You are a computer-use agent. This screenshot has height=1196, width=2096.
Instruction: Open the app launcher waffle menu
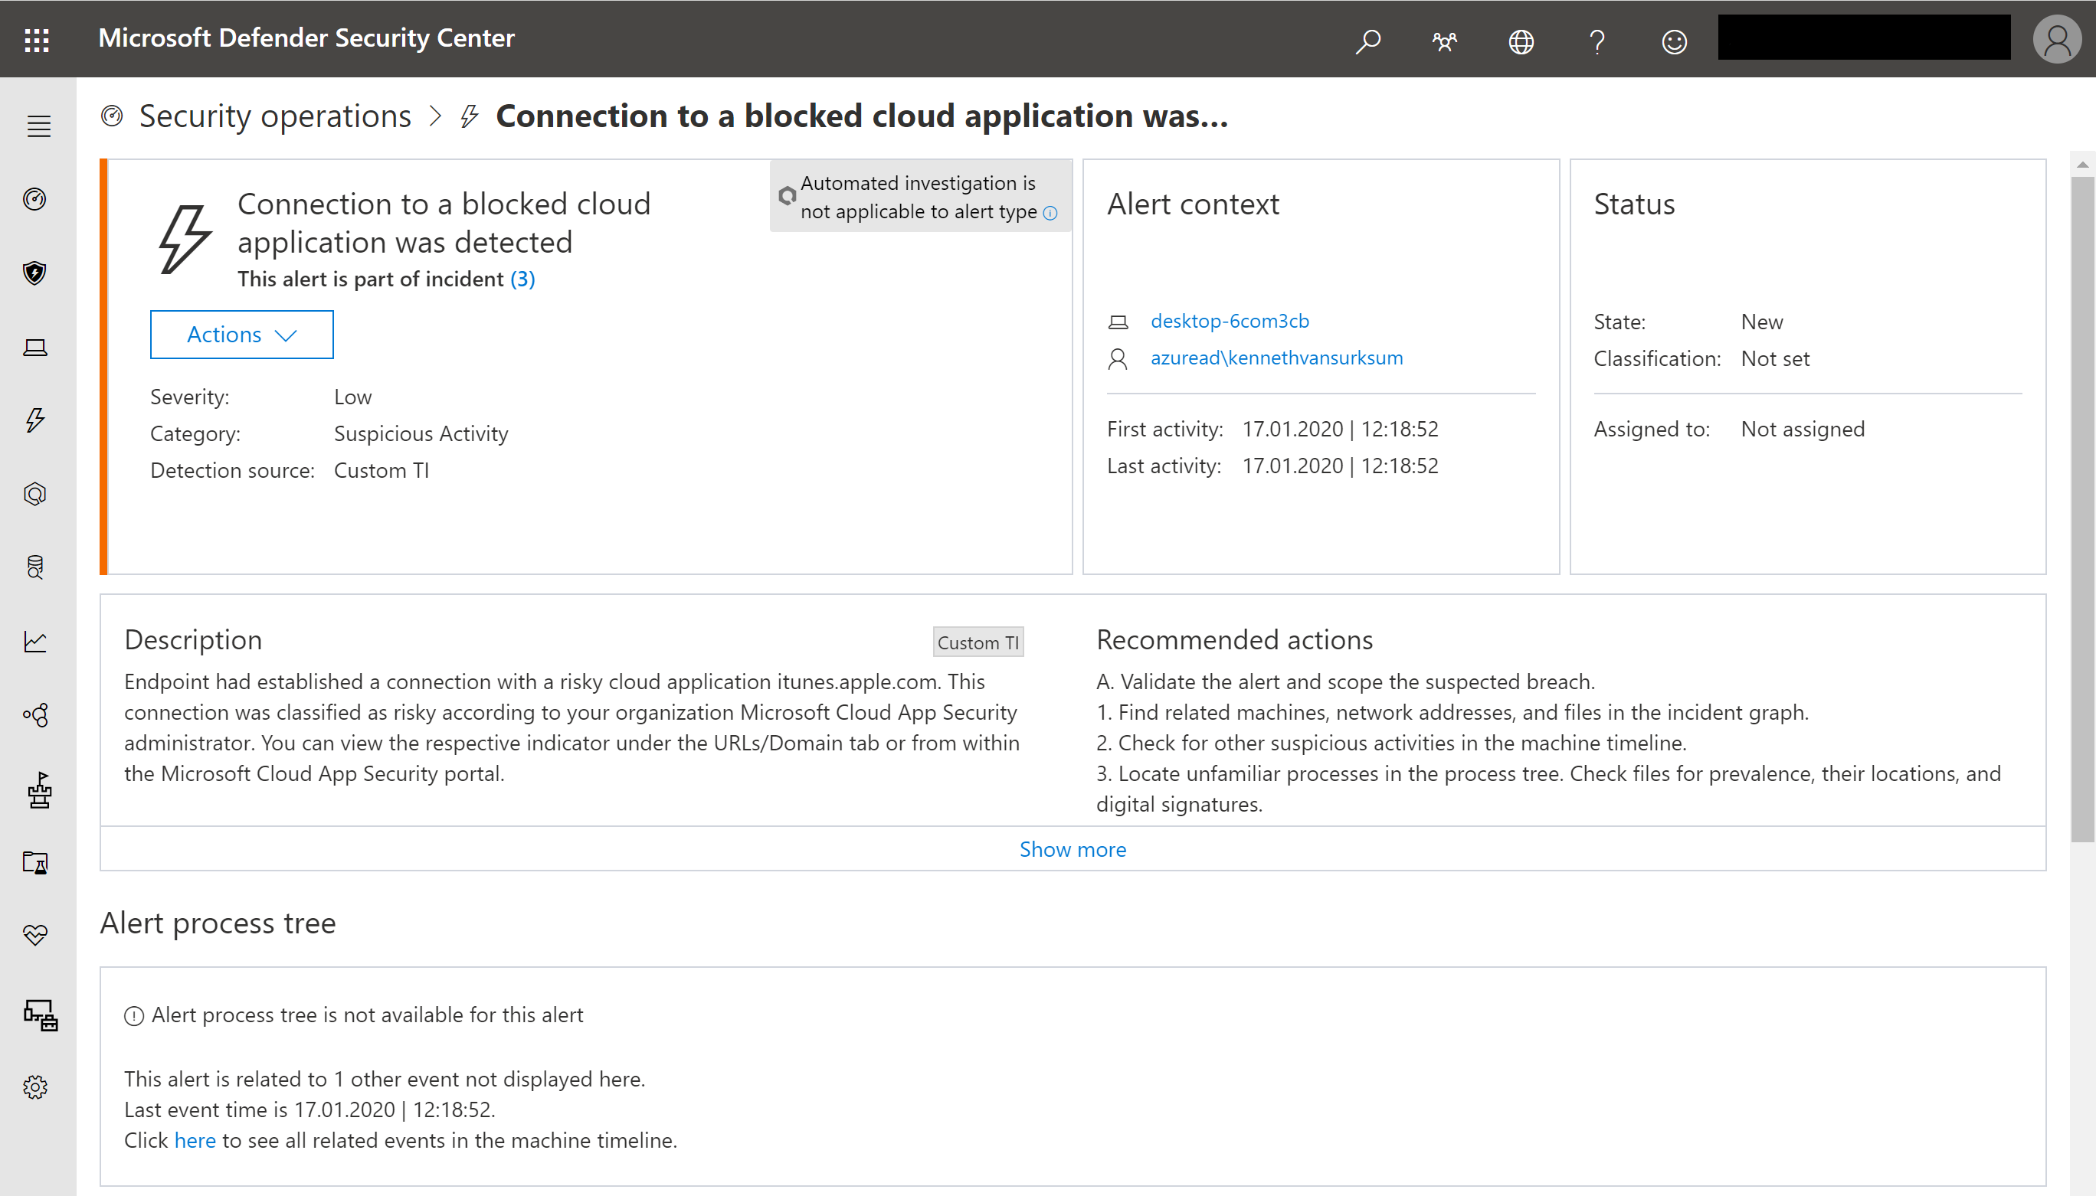(37, 39)
